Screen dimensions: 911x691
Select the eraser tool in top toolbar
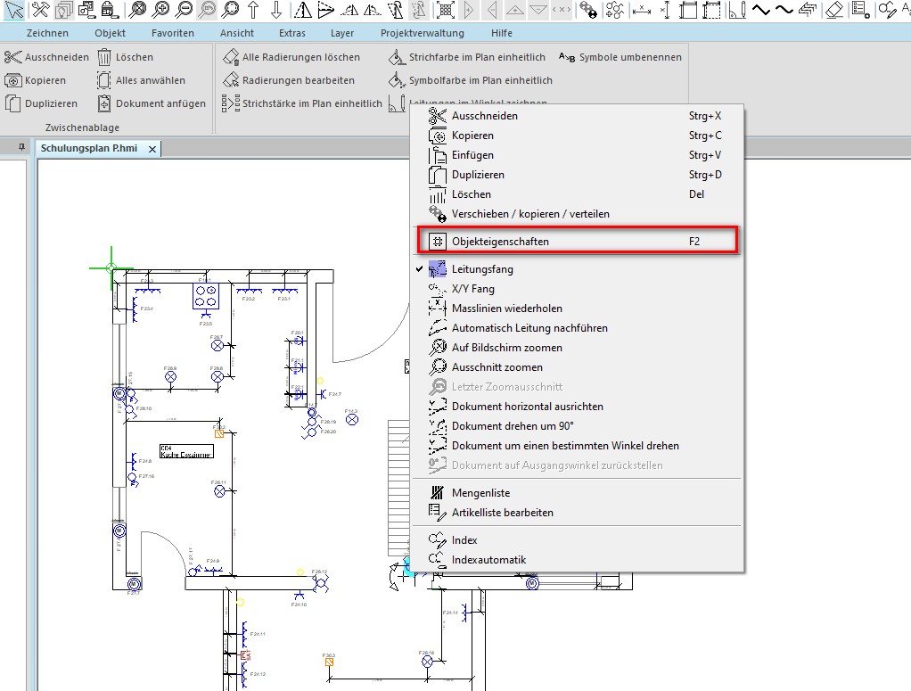tap(834, 10)
